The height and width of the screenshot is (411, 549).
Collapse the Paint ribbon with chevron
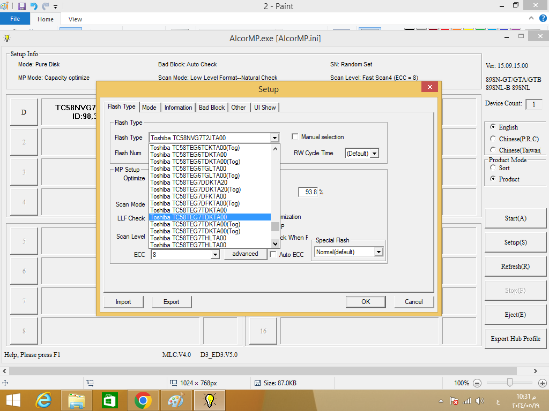pos(531,19)
